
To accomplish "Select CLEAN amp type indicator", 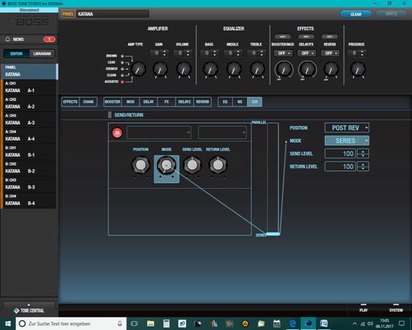I will (x=122, y=75).
